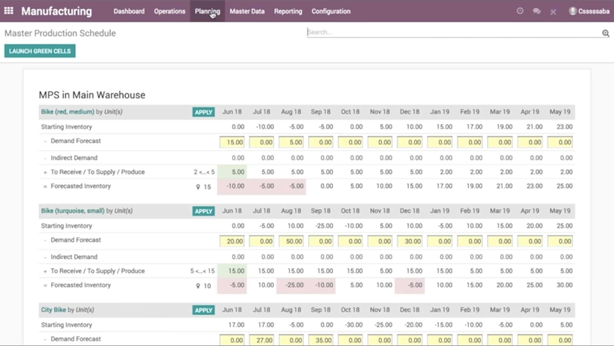Open the Bike (turquoise, small) product link
Screen dimensions: 614x346
(72, 211)
